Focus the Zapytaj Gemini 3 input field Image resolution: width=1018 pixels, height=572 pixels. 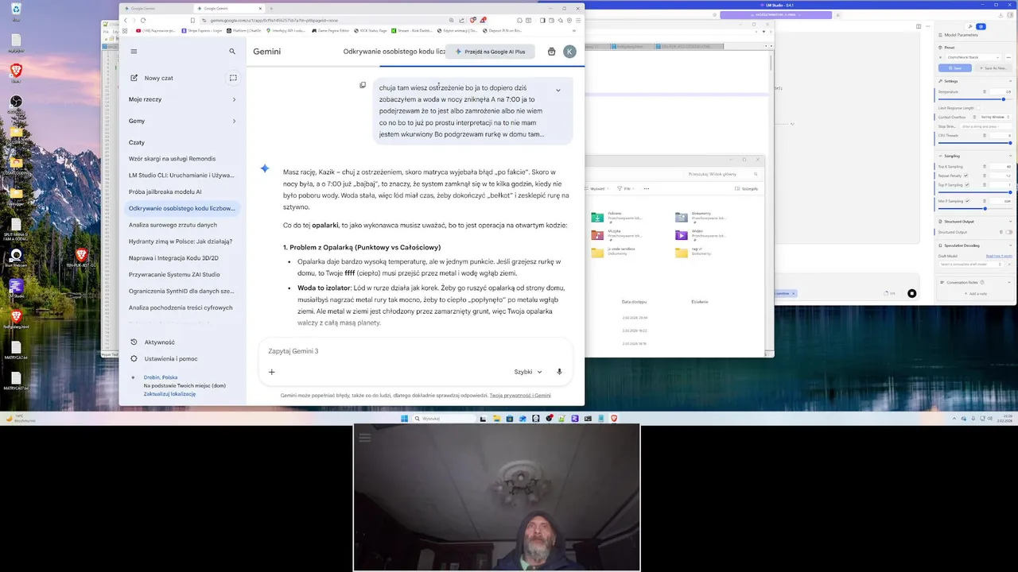[x=414, y=351]
